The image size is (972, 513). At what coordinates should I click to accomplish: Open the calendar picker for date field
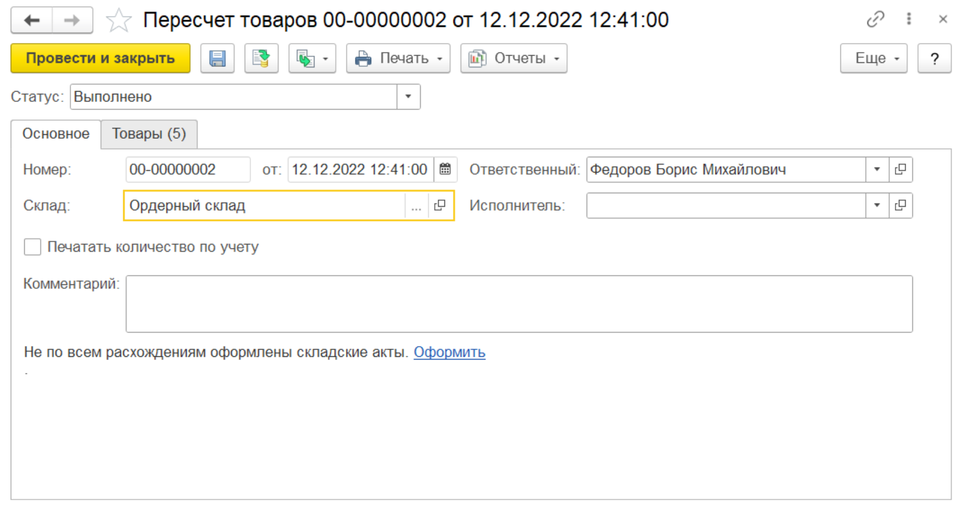445,169
